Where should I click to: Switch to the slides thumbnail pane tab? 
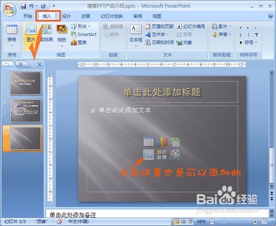(x=7, y=64)
